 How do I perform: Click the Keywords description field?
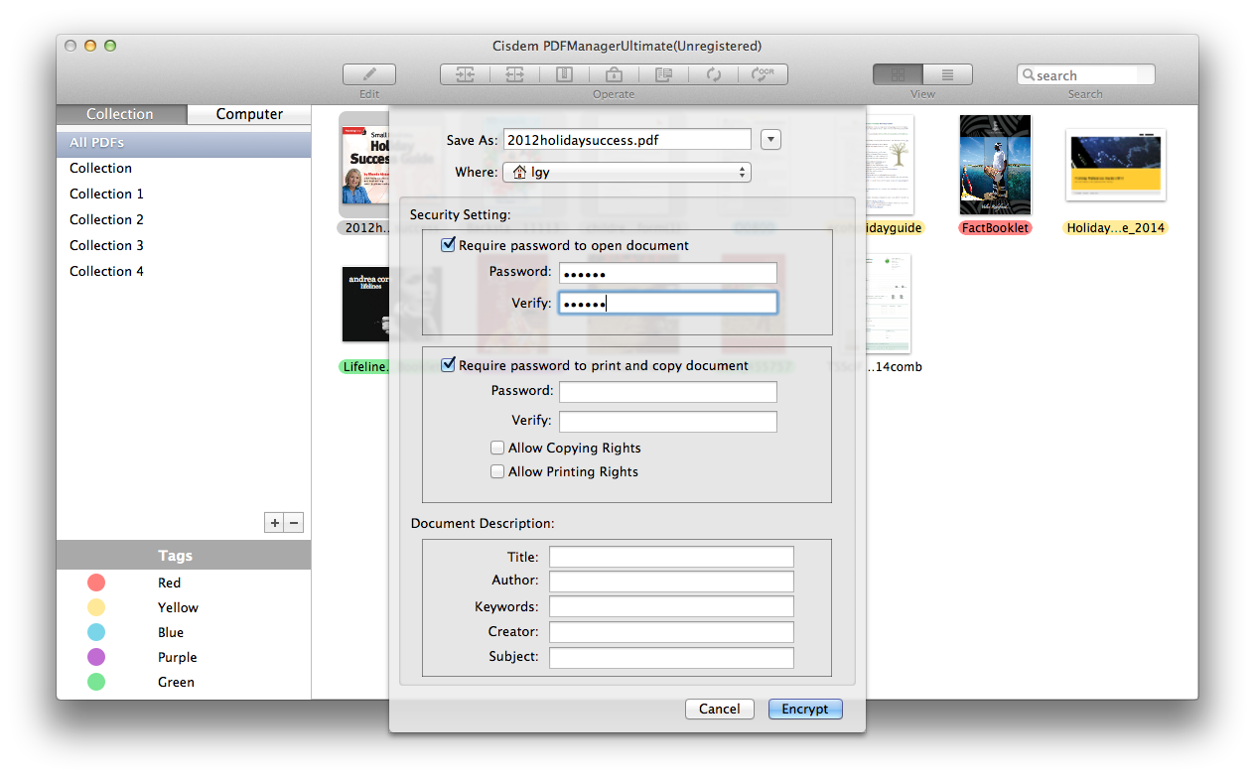(671, 606)
